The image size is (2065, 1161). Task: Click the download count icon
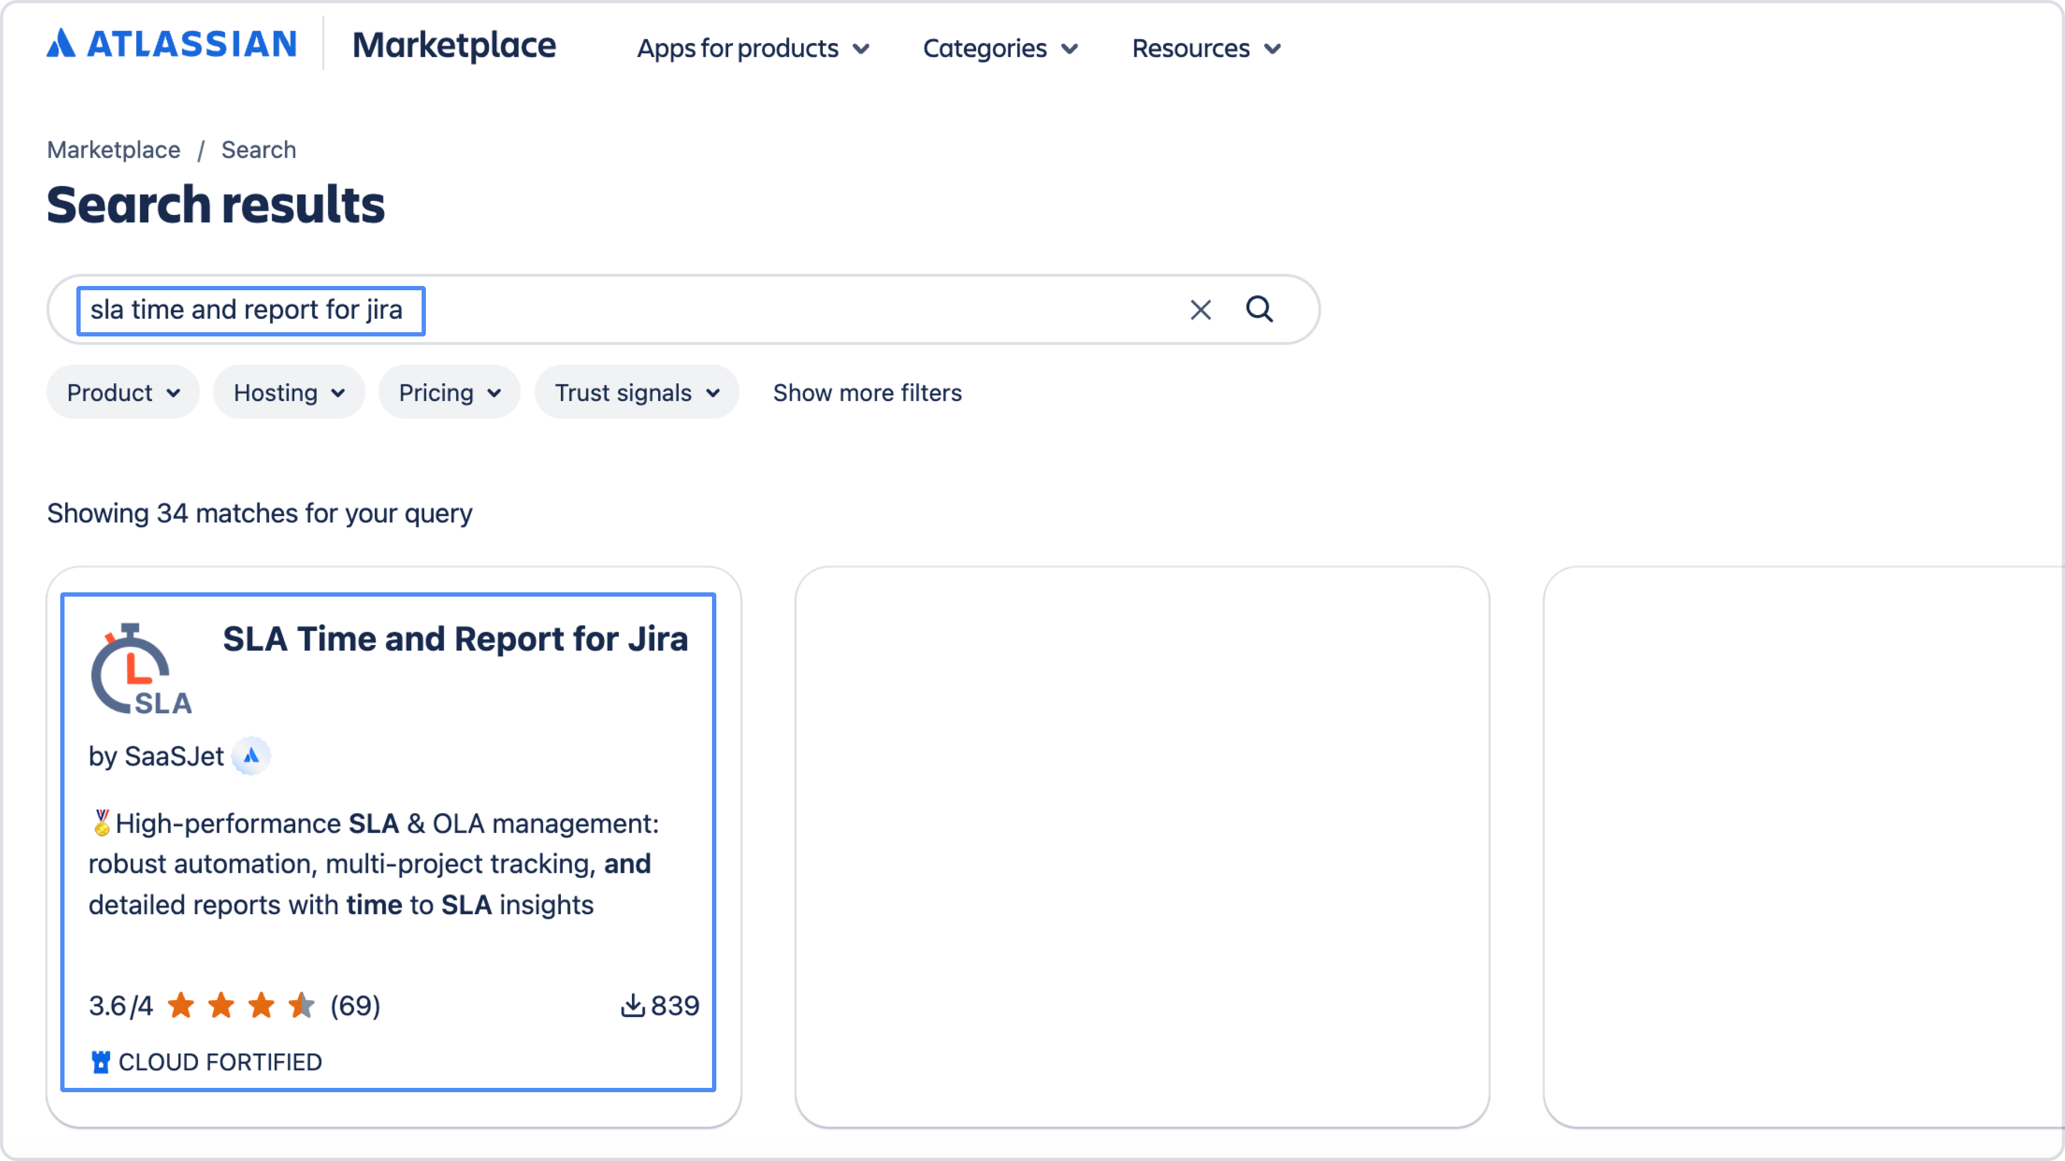(x=632, y=1006)
